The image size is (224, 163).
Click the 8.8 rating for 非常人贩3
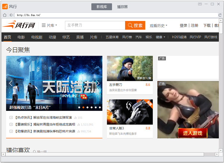(x=148, y=128)
